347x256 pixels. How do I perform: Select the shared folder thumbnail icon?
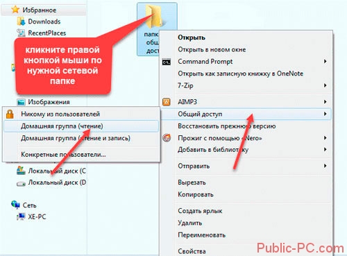pos(154,16)
